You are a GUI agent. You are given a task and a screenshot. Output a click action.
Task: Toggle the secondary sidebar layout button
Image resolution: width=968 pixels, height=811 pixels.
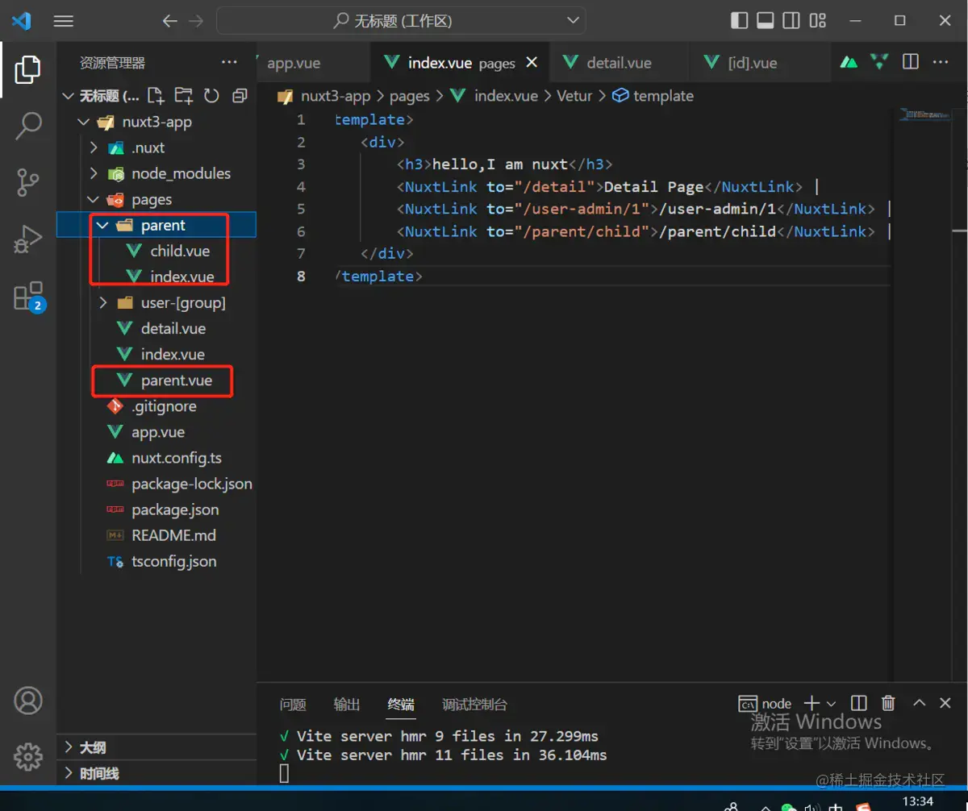791,21
